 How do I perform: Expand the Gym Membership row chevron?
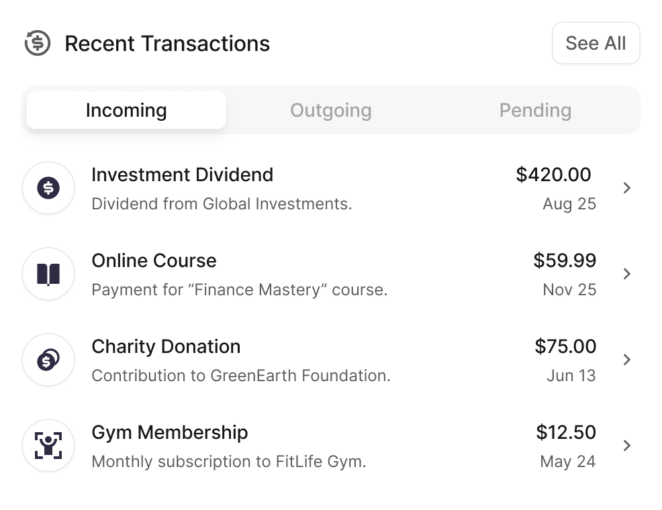pyautogui.click(x=627, y=446)
